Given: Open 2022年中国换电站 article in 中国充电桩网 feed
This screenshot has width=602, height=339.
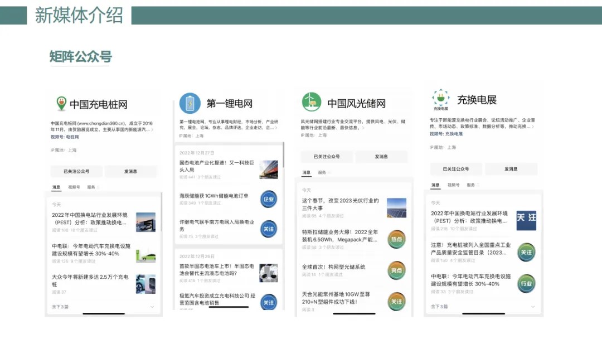Looking at the screenshot, I should click(89, 219).
